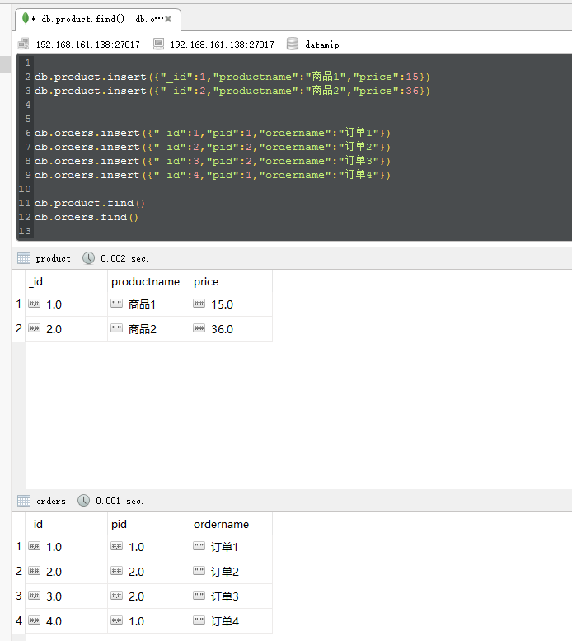The image size is (572, 641).
Task: Click the string type icon beside 商品1
Action: [116, 304]
